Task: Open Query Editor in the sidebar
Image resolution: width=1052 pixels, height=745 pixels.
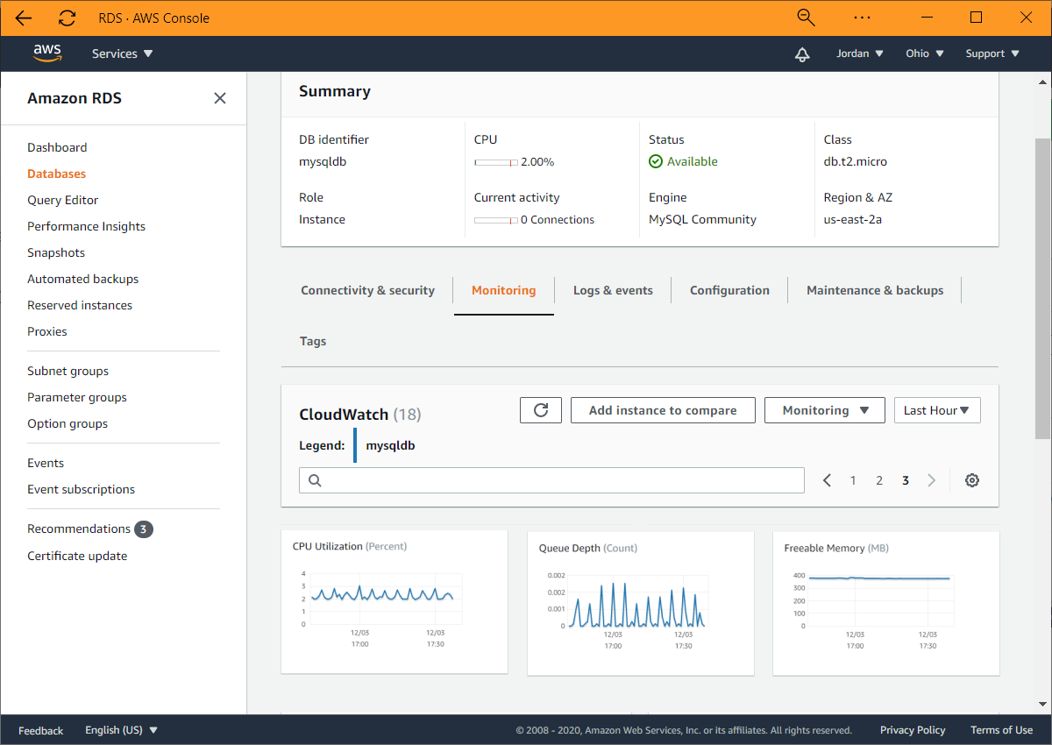Action: [x=63, y=200]
